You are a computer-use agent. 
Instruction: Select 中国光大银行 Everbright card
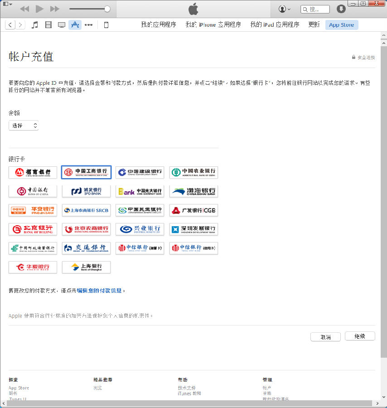point(140,191)
